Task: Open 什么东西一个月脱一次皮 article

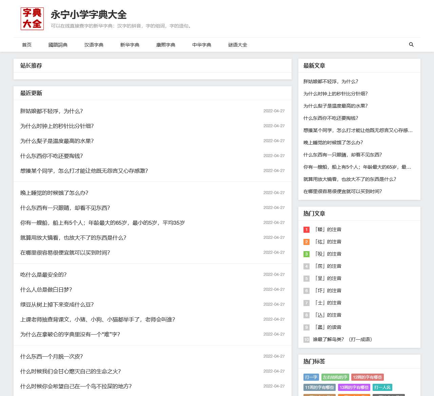Action: [x=52, y=356]
